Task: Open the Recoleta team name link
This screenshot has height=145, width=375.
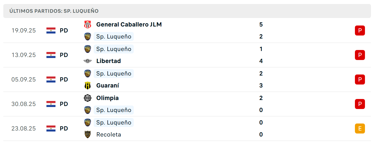Action: tap(109, 134)
